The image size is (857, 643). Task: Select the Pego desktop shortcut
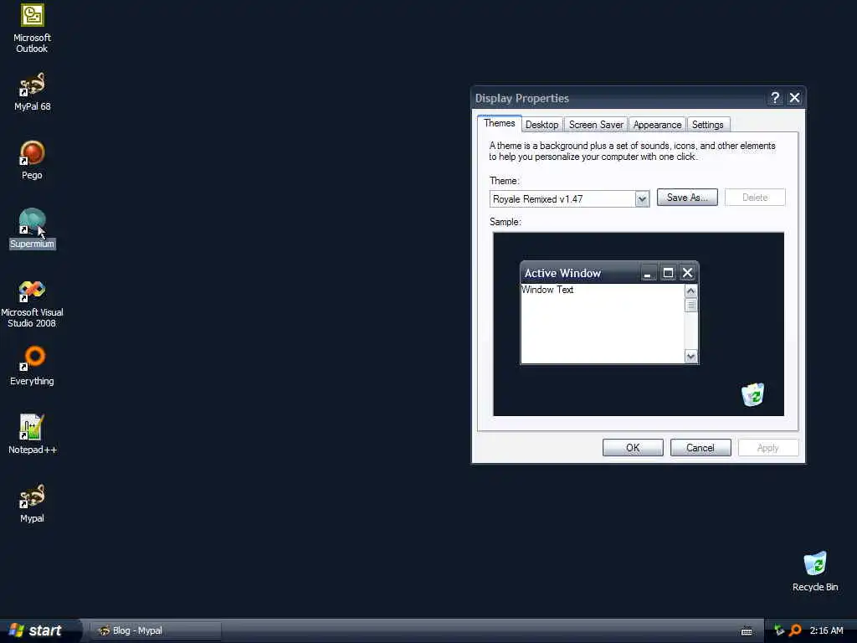[33, 160]
